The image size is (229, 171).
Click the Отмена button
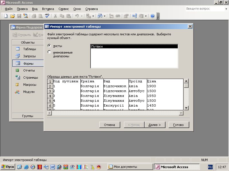110,125
